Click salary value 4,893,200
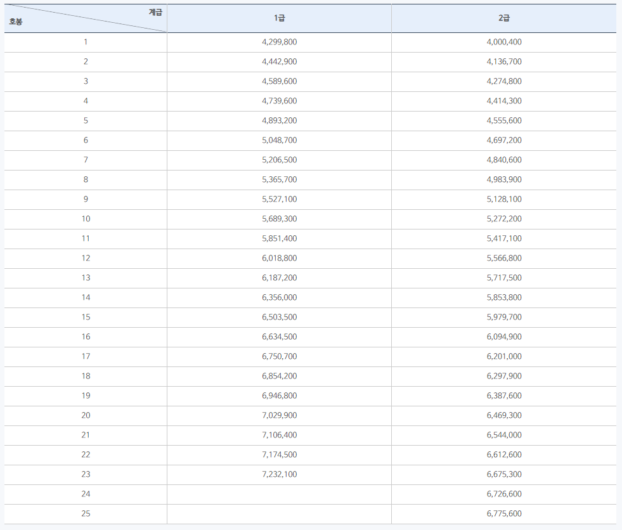The width and height of the screenshot is (622, 530). (279, 120)
